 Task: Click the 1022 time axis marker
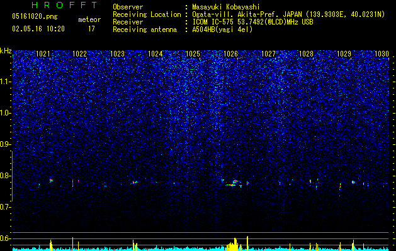coord(79,53)
